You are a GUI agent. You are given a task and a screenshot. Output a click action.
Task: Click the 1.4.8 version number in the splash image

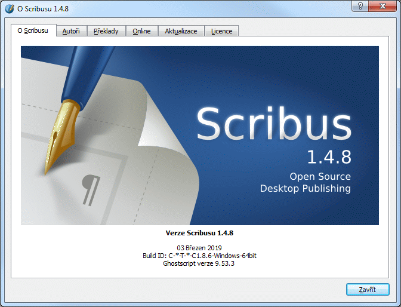pyautogui.click(x=329, y=157)
